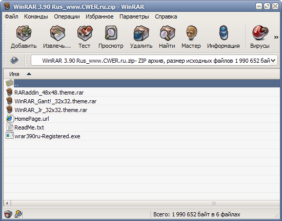Click the disk drive icon in status bar

8,214
